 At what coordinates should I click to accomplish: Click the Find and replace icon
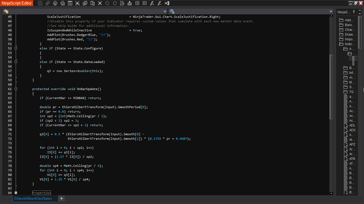[x=122, y=3]
